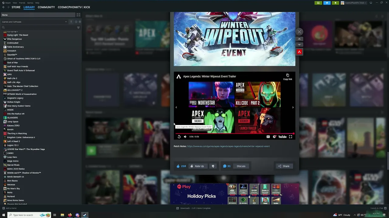Open Downloads status bar item
This screenshot has width=389, height=218.
(x=193, y=208)
